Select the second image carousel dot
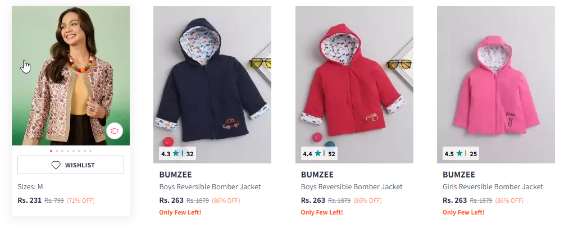 coord(57,151)
